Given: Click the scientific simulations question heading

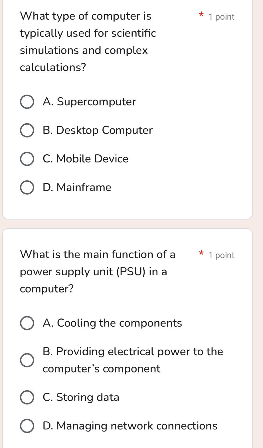Looking at the screenshot, I should point(88,42).
